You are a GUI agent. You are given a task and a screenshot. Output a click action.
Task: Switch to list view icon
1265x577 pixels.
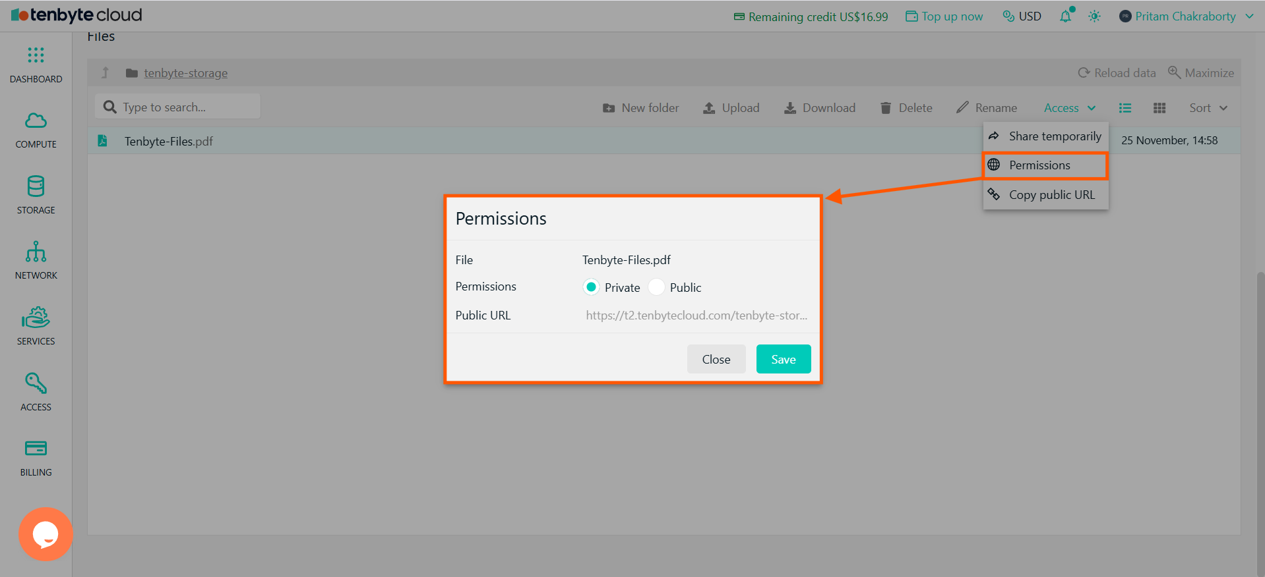(1125, 108)
